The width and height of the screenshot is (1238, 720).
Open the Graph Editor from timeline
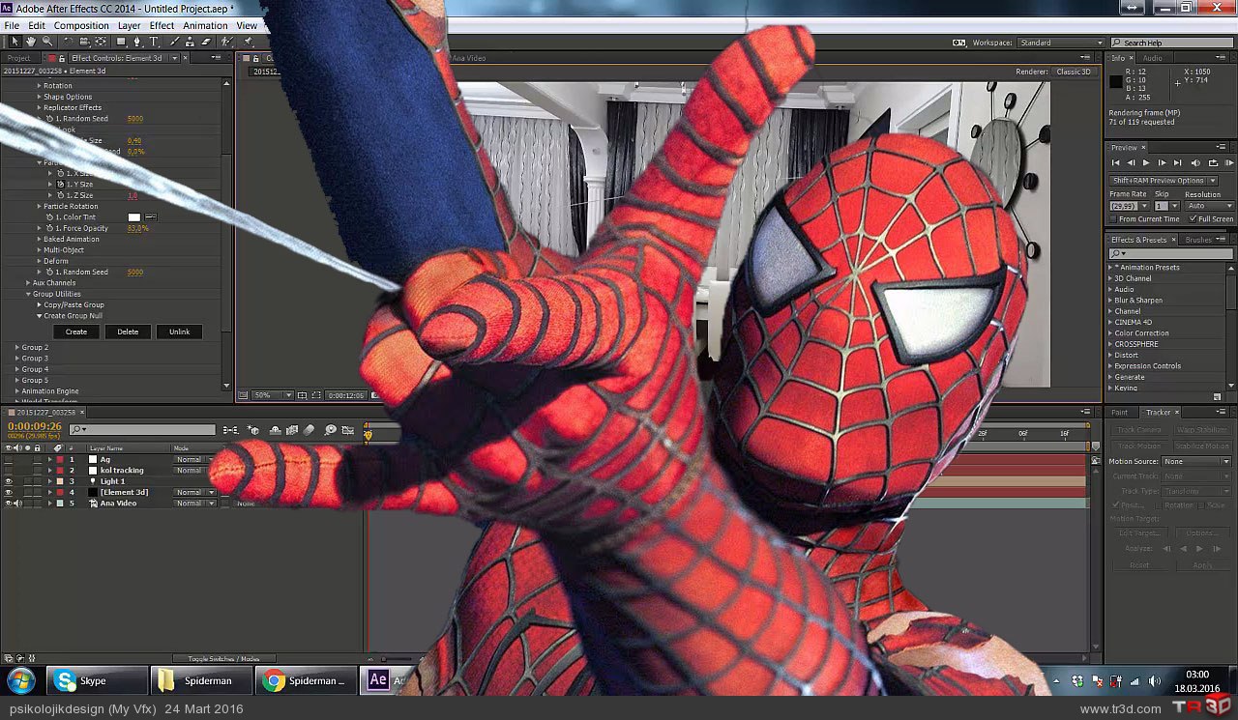point(348,430)
